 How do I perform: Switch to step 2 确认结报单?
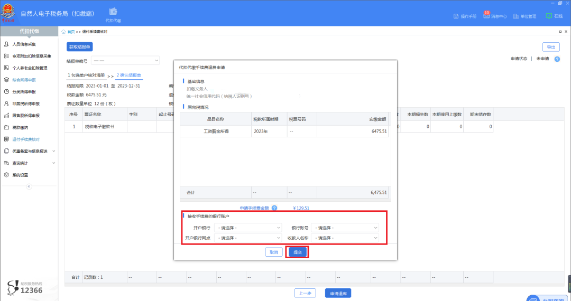[129, 75]
